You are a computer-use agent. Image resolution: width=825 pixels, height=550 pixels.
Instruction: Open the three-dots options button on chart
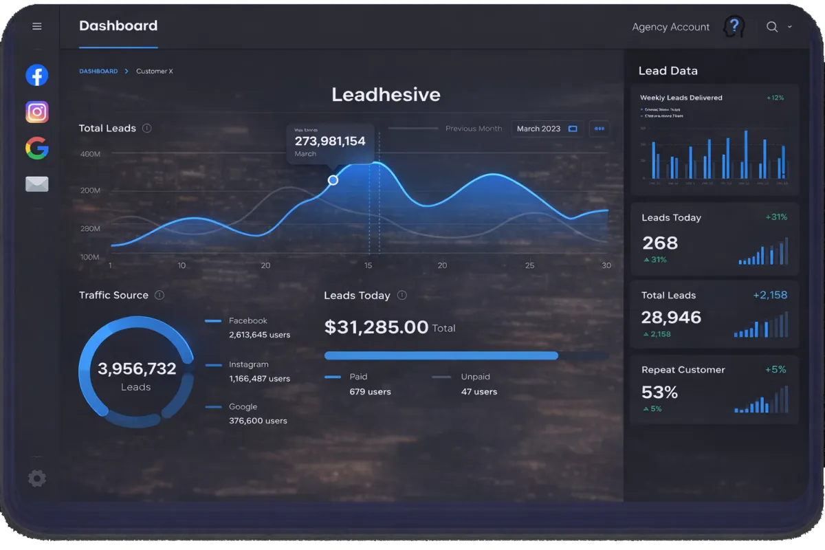click(x=599, y=129)
